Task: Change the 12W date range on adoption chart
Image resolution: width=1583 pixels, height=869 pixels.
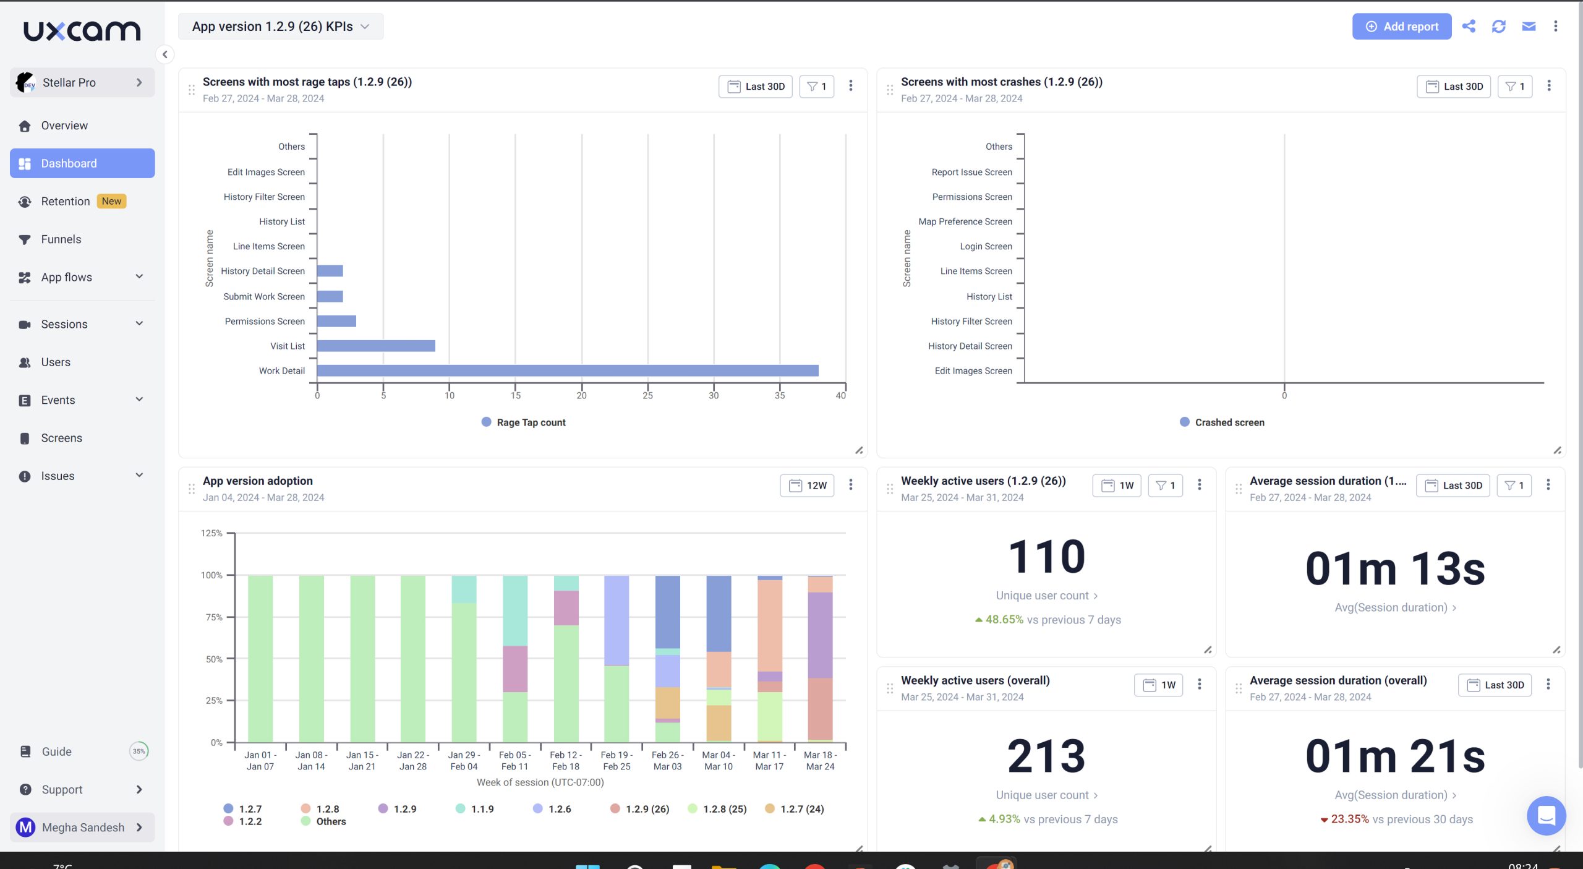Action: pos(807,486)
